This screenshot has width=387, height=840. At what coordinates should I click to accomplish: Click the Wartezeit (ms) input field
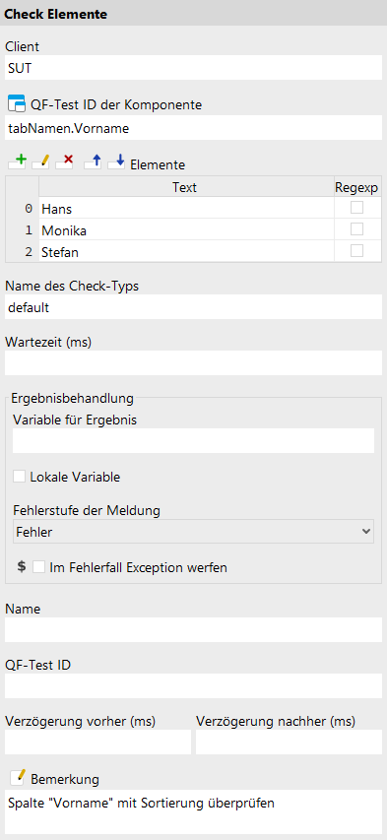(193, 362)
